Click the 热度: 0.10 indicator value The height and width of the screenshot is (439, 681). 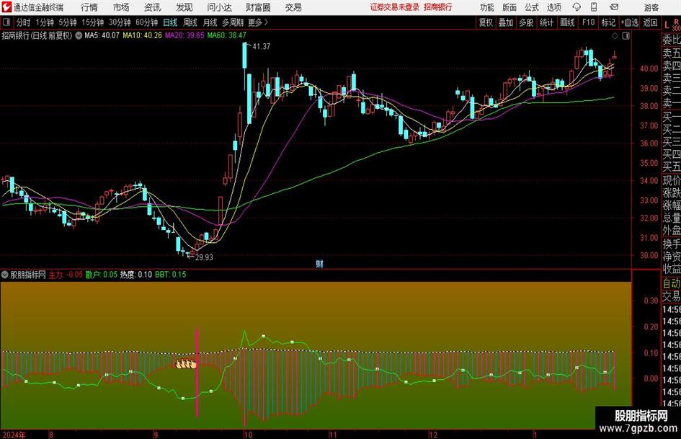tap(136, 274)
